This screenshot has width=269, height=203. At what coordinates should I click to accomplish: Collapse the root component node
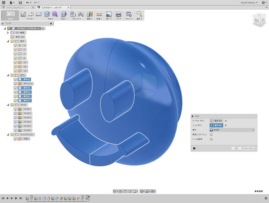pos(5,29)
